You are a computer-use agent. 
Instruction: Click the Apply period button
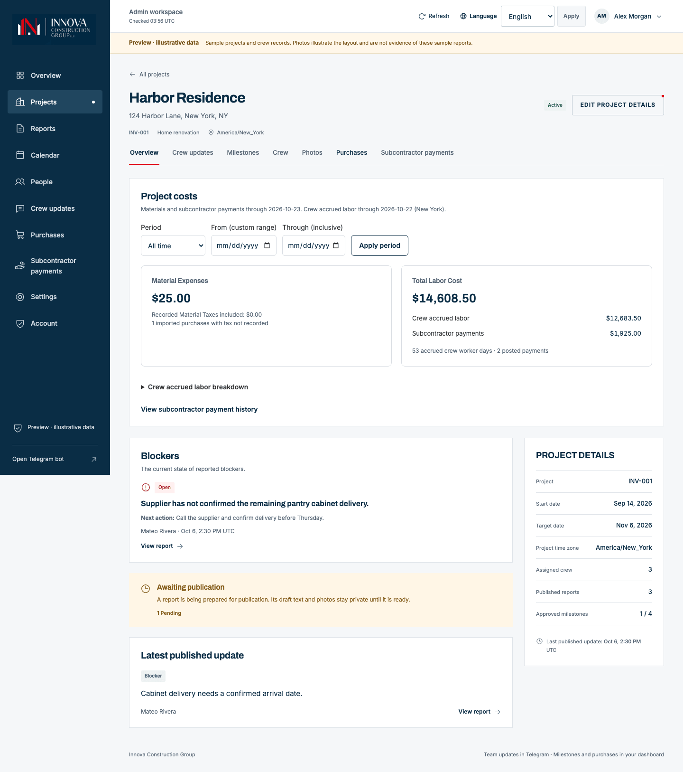pyautogui.click(x=379, y=245)
